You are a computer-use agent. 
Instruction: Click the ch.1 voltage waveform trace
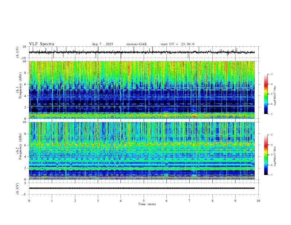tap(142, 52)
